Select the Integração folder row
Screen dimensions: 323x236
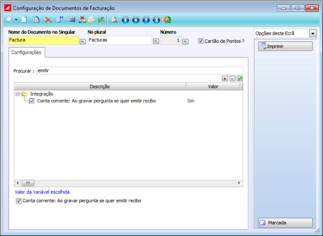[x=42, y=94]
